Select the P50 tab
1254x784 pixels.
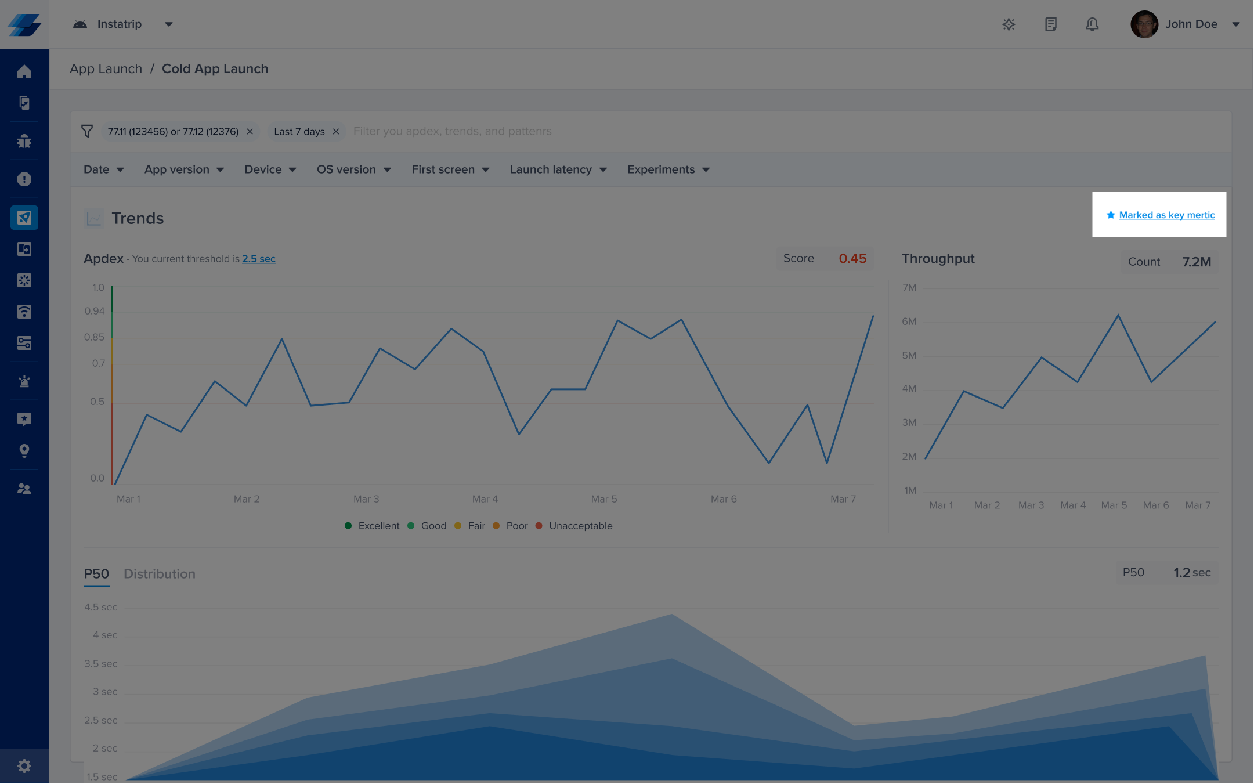coord(96,574)
